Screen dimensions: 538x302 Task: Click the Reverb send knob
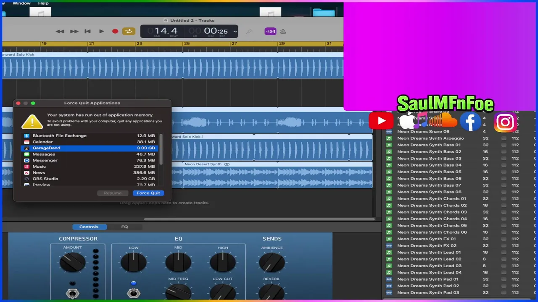[x=272, y=292]
